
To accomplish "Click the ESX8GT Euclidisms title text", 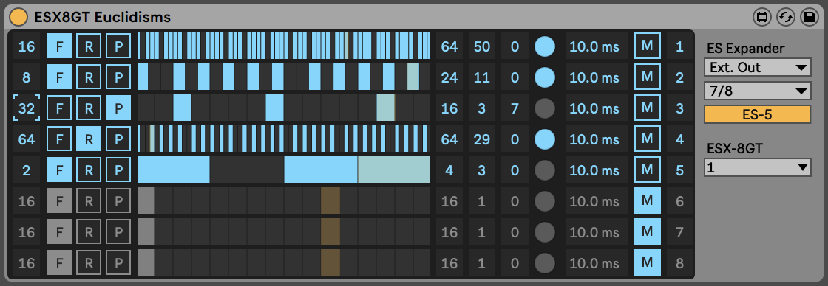I will [103, 18].
